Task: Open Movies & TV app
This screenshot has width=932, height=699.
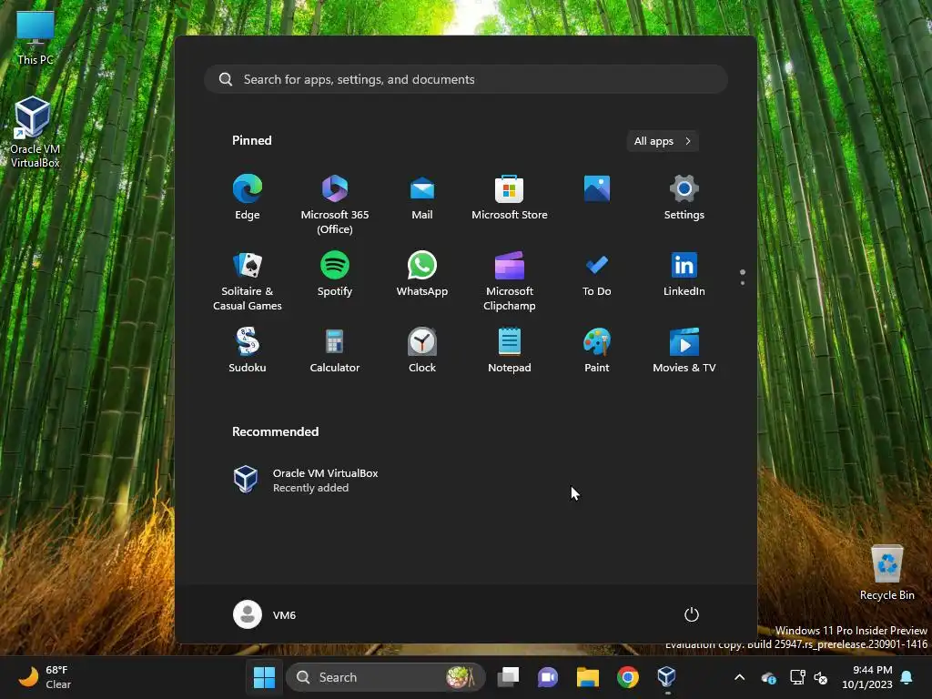Action: coord(684,350)
